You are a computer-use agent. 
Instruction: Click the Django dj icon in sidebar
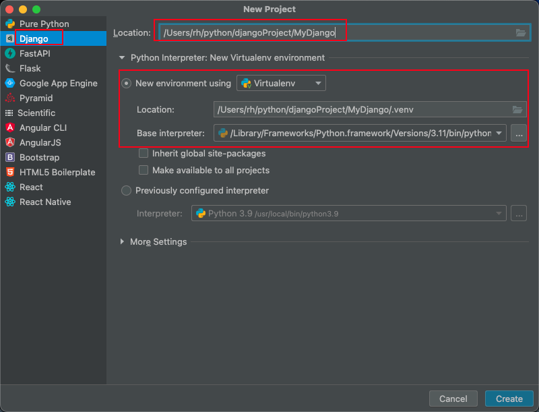[x=10, y=38]
